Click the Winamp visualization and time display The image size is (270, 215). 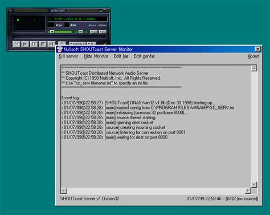coord(28,24)
